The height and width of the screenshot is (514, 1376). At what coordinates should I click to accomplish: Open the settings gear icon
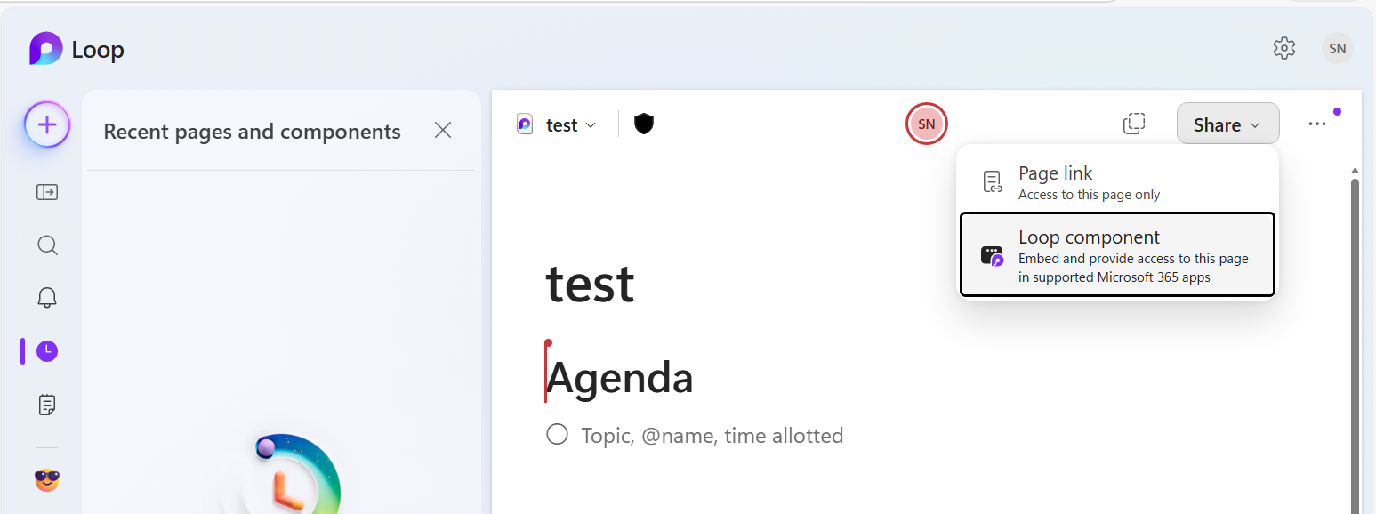(x=1284, y=48)
